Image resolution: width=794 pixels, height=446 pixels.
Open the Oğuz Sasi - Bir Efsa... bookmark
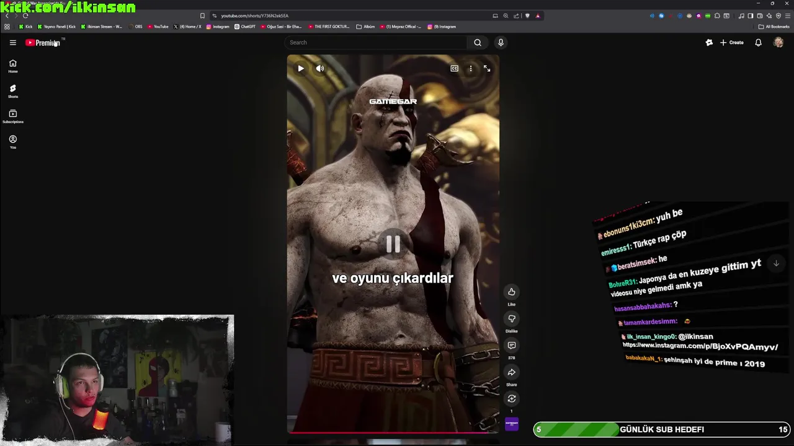pyautogui.click(x=282, y=27)
